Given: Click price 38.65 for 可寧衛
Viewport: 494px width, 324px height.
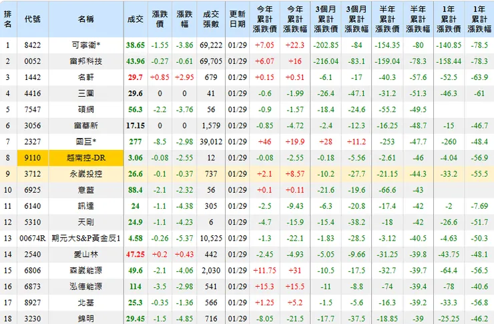Looking at the screenshot, I should [136, 45].
